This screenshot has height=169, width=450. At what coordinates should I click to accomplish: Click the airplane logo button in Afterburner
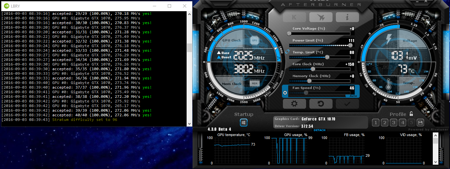321,17
